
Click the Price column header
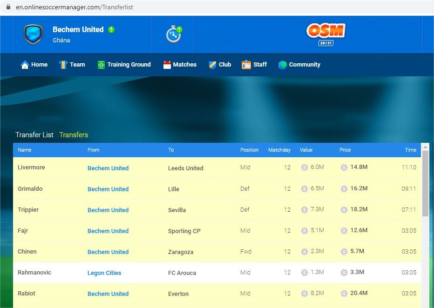(345, 150)
